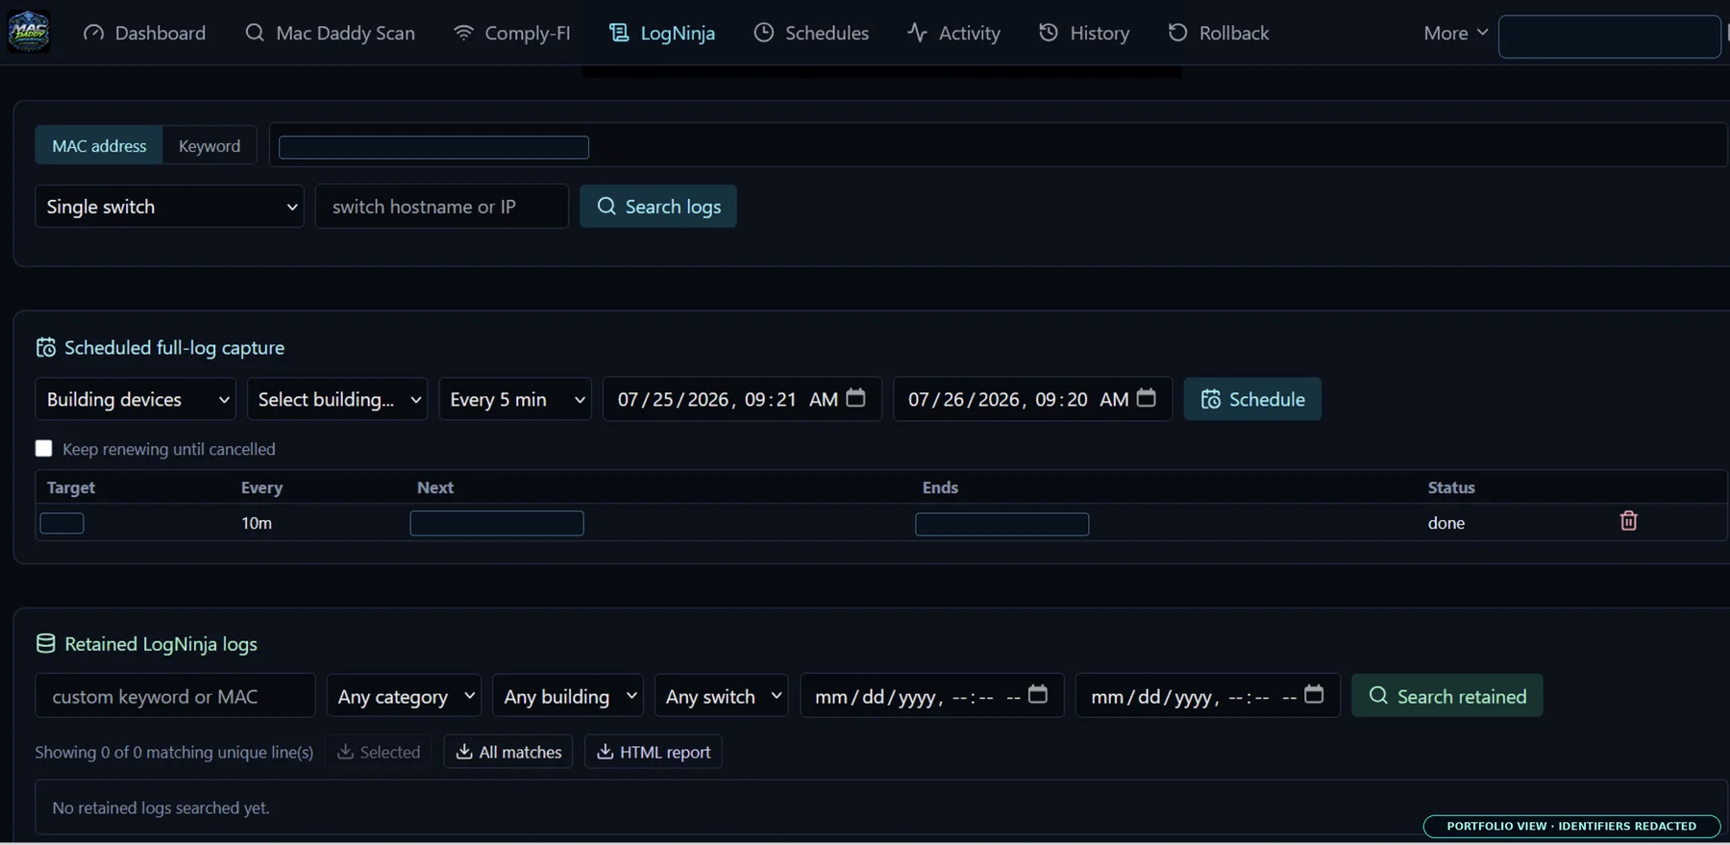Change the Every 5 min interval dropdown
1730x845 pixels.
point(515,399)
